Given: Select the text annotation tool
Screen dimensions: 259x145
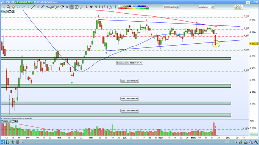Looking at the screenshot, I should pos(77,7).
